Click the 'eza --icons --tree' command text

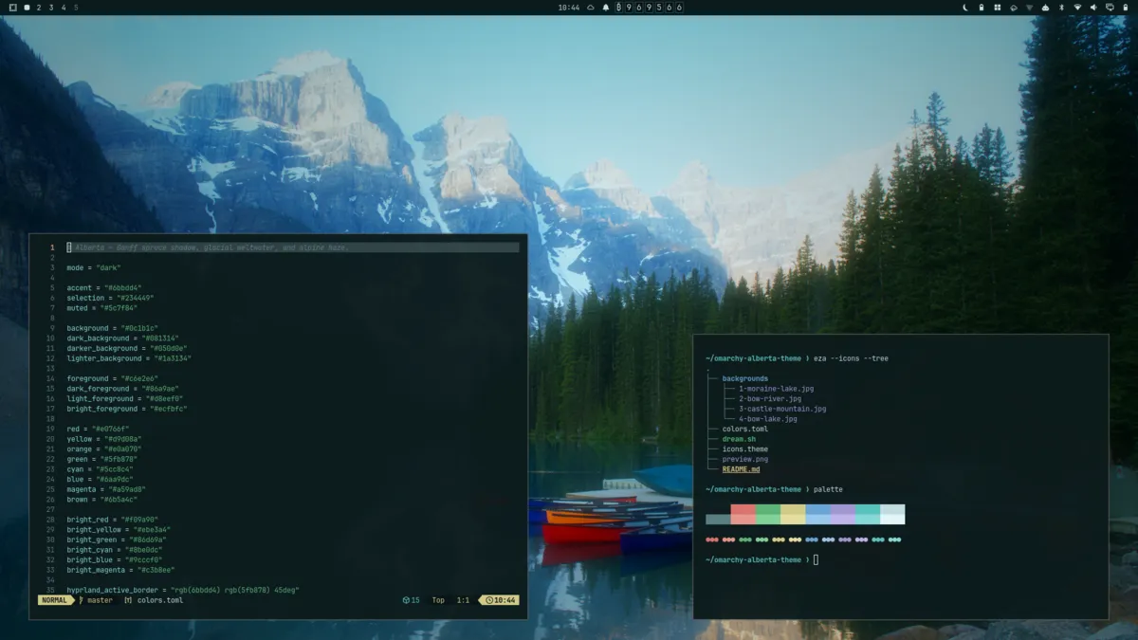click(851, 358)
